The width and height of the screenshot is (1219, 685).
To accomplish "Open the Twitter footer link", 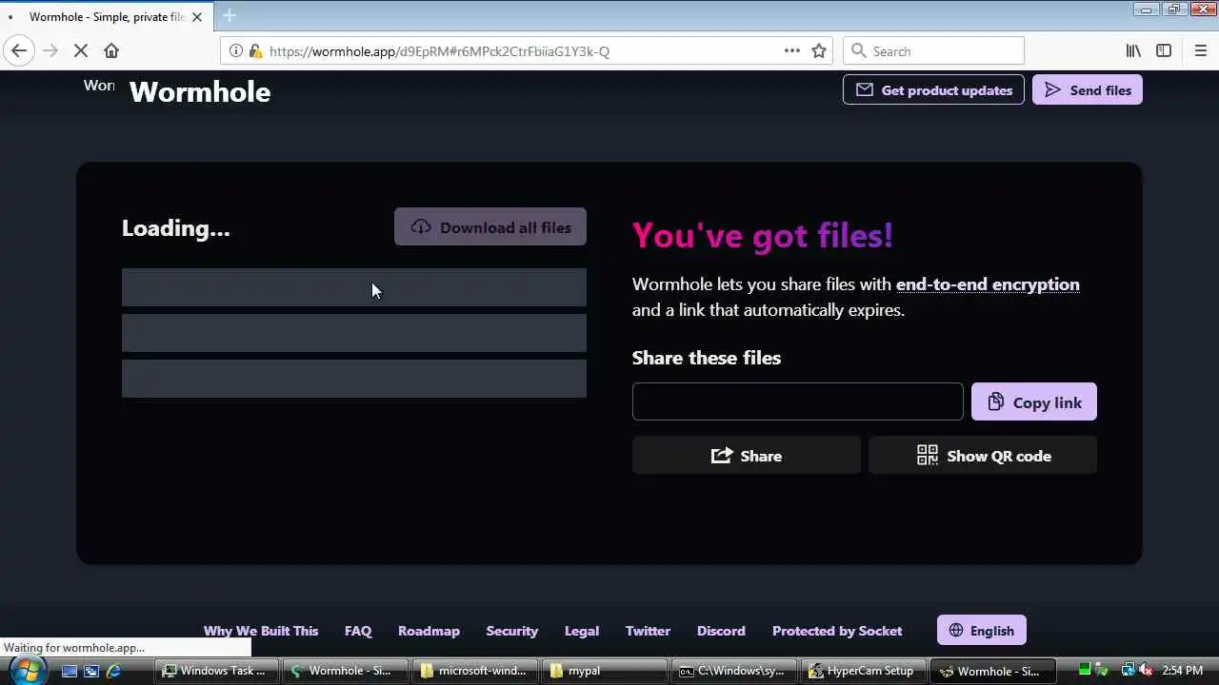I will (x=648, y=631).
